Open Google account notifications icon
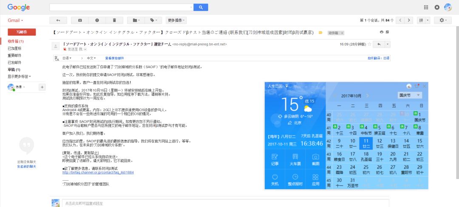Image resolution: width=459 pixels, height=207 pixels. pyautogui.click(x=437, y=7)
